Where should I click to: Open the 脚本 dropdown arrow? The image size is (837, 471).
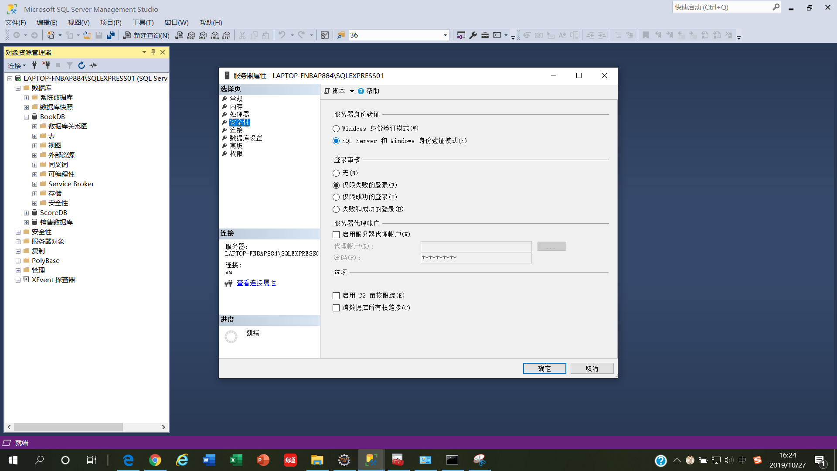pos(352,91)
